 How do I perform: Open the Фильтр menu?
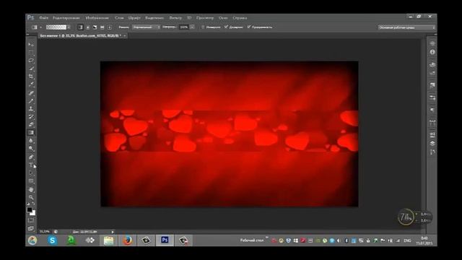(175, 18)
